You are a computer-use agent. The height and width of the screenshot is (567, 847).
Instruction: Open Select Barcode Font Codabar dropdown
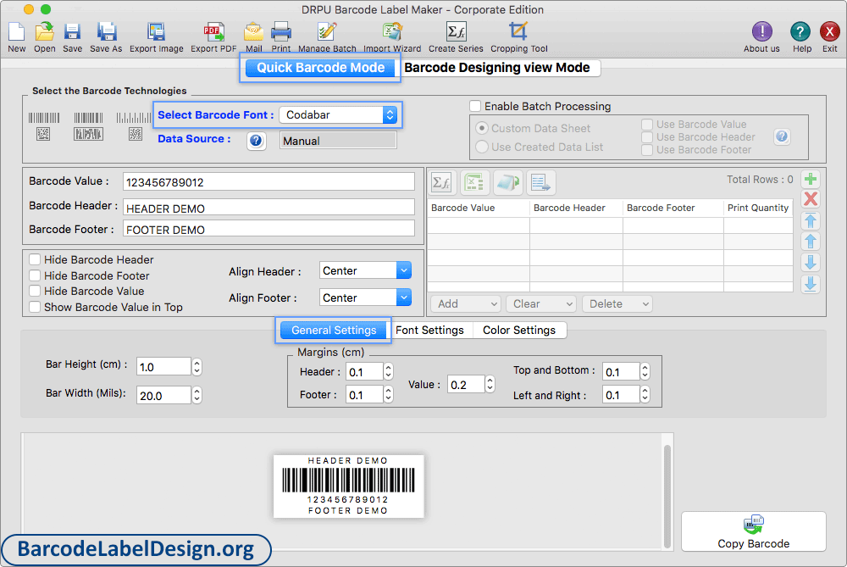338,114
